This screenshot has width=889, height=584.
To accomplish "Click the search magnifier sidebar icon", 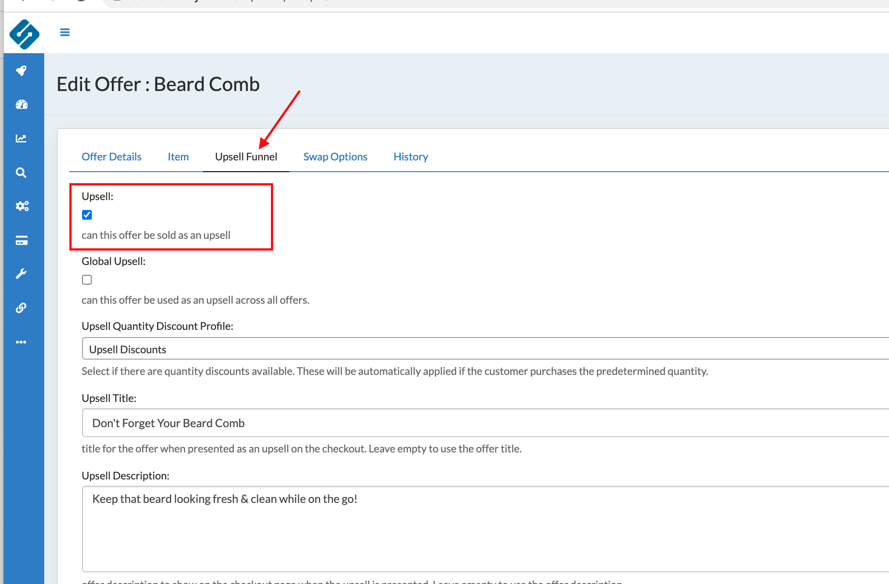I will click(x=21, y=173).
